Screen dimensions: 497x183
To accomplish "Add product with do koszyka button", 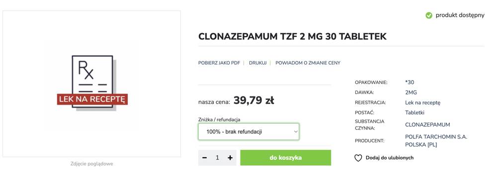I will 286,158.
